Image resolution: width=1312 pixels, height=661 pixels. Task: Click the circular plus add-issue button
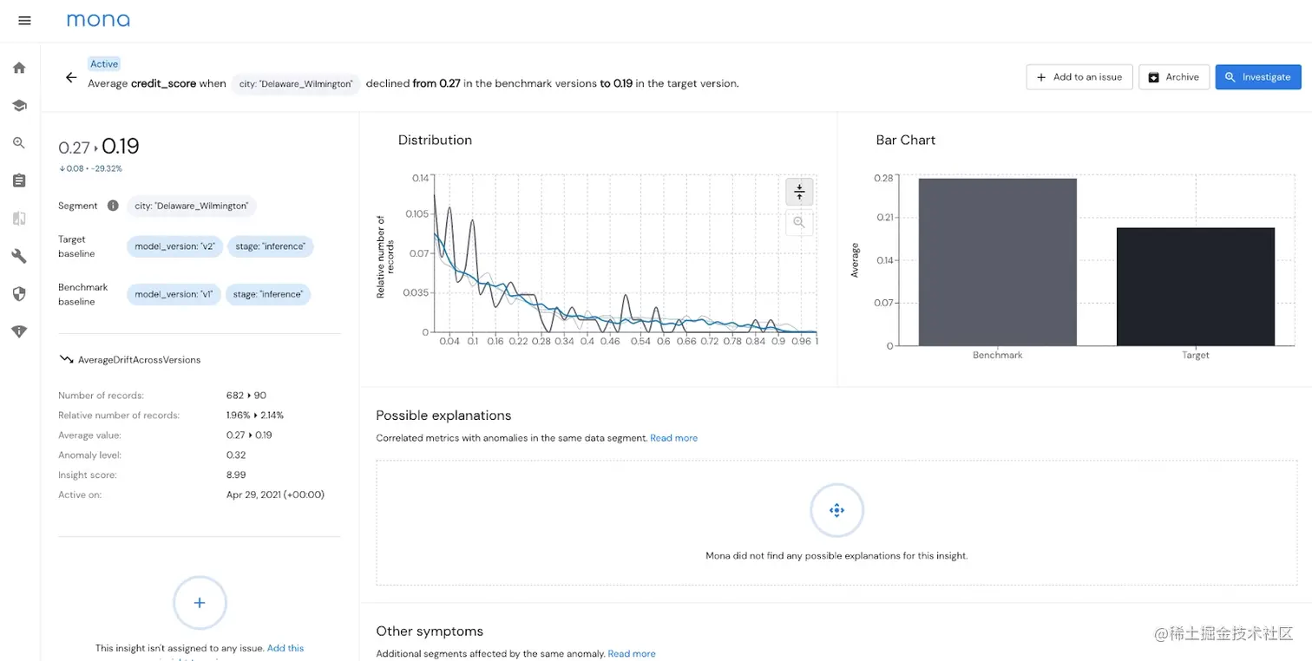[200, 603]
